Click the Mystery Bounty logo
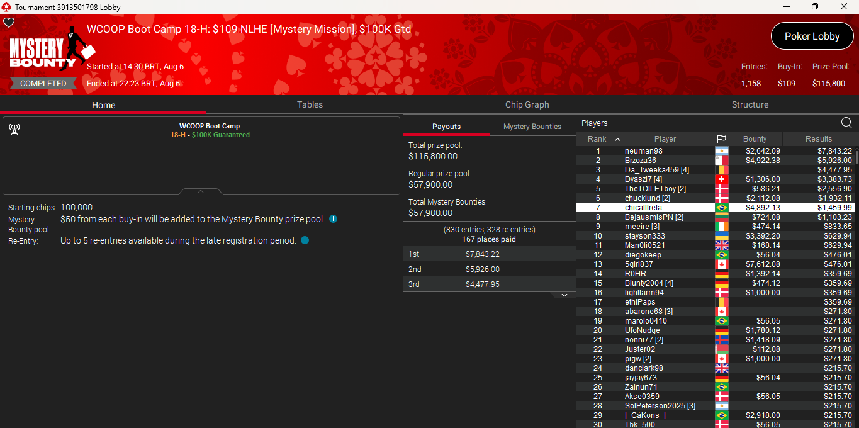The width and height of the screenshot is (859, 428). click(52, 49)
